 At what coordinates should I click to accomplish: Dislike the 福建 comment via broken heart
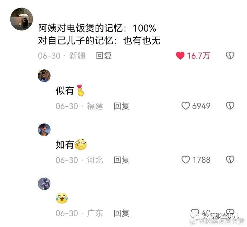click(x=230, y=106)
